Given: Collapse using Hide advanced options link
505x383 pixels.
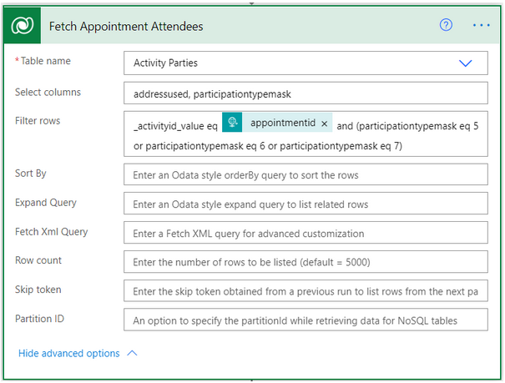Looking at the screenshot, I should pyautogui.click(x=68, y=354).
